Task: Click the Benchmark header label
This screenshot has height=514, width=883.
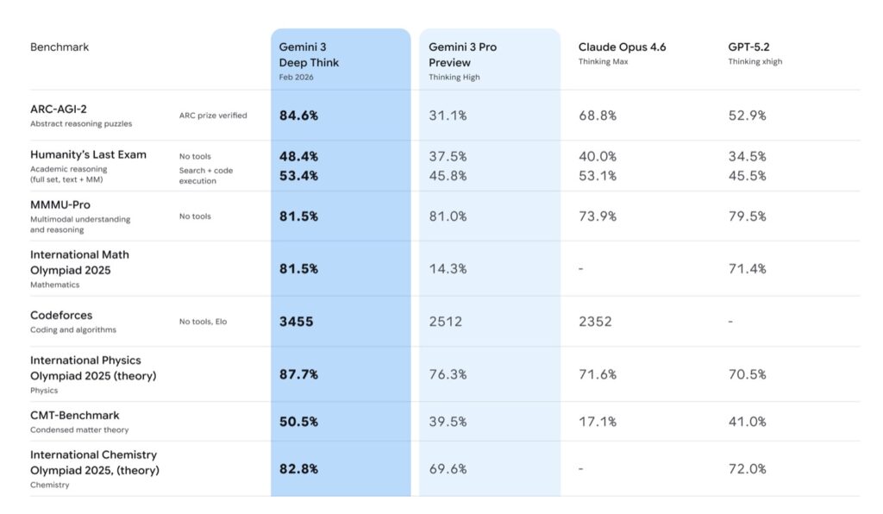Action: click(59, 47)
